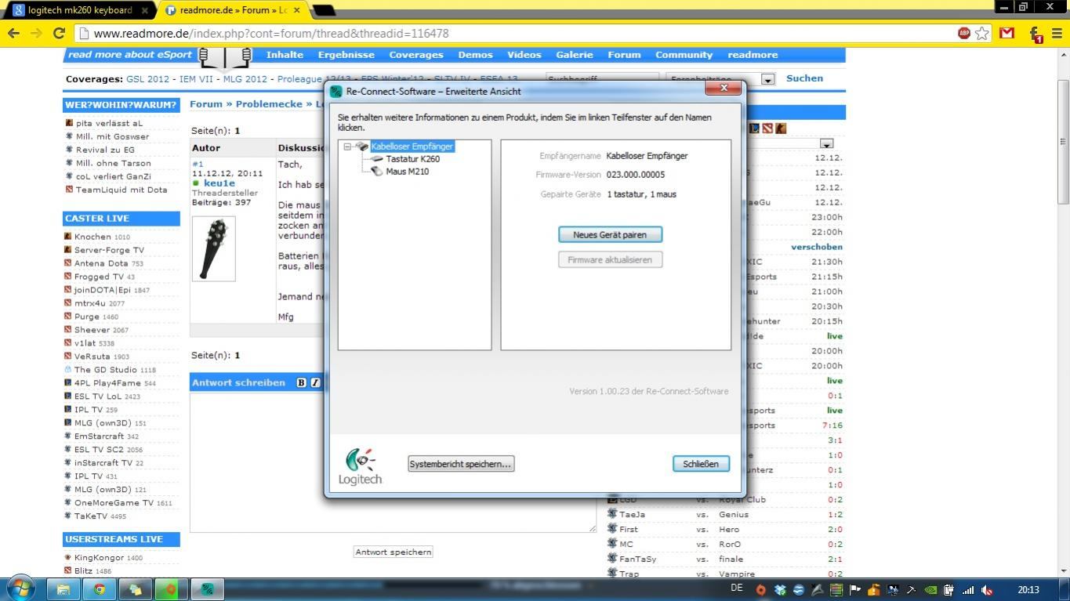The height and width of the screenshot is (601, 1070).
Task: Click the keyboard icon beside Tastatur K260
Action: 377,159
